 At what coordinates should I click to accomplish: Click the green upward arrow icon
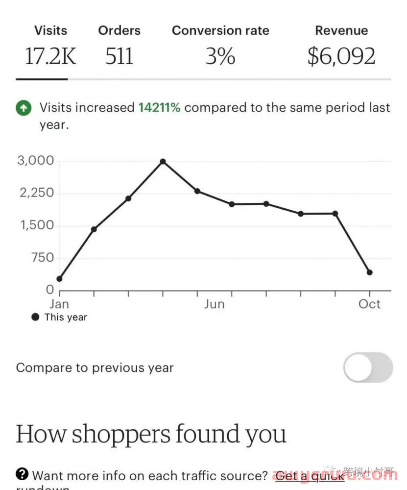coord(24,108)
